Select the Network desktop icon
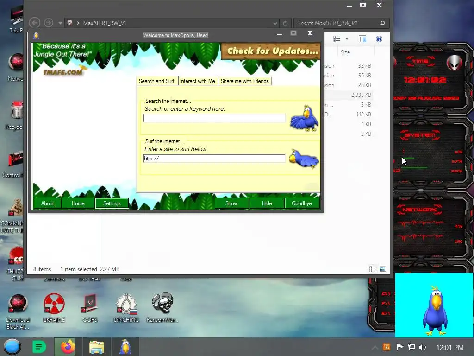The width and height of the screenshot is (474, 356). pyautogui.click(x=16, y=67)
